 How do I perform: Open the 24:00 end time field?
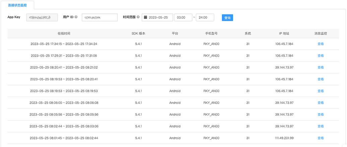click(x=205, y=17)
